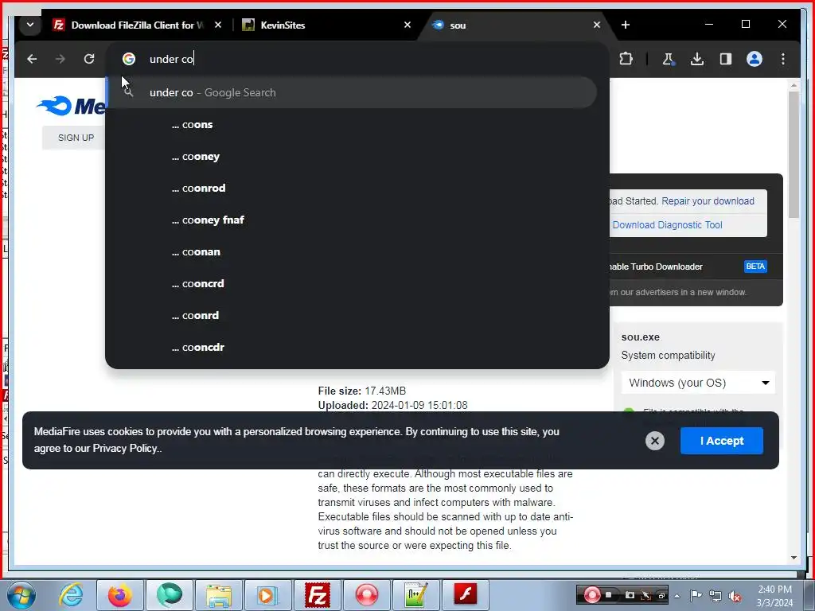Viewport: 815px width, 611px height.
Task: Open the Flash taskbar icon
Action: pyautogui.click(x=466, y=595)
